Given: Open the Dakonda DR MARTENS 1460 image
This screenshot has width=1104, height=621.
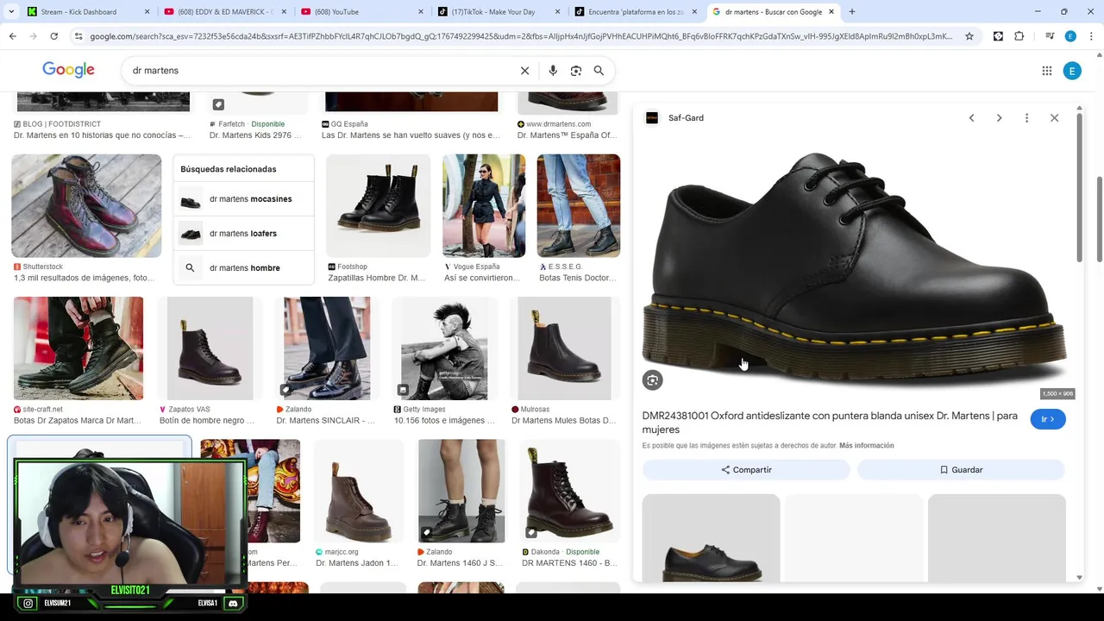Looking at the screenshot, I should click(x=570, y=491).
